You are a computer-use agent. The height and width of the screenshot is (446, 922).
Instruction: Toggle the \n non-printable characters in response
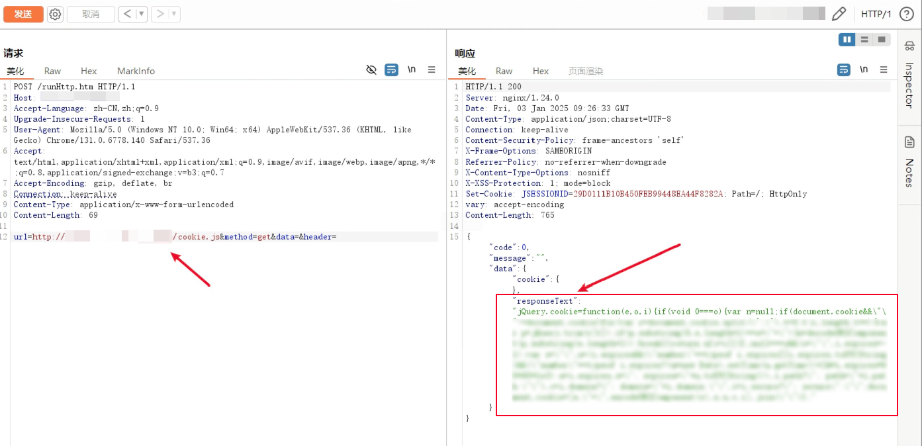pos(864,69)
